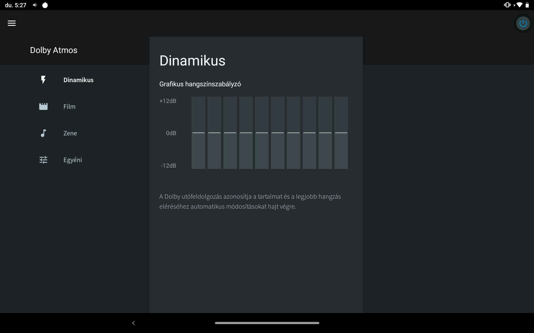Click the first equalizer band slider
Viewport: 534px width, 333px height.
[x=198, y=133]
